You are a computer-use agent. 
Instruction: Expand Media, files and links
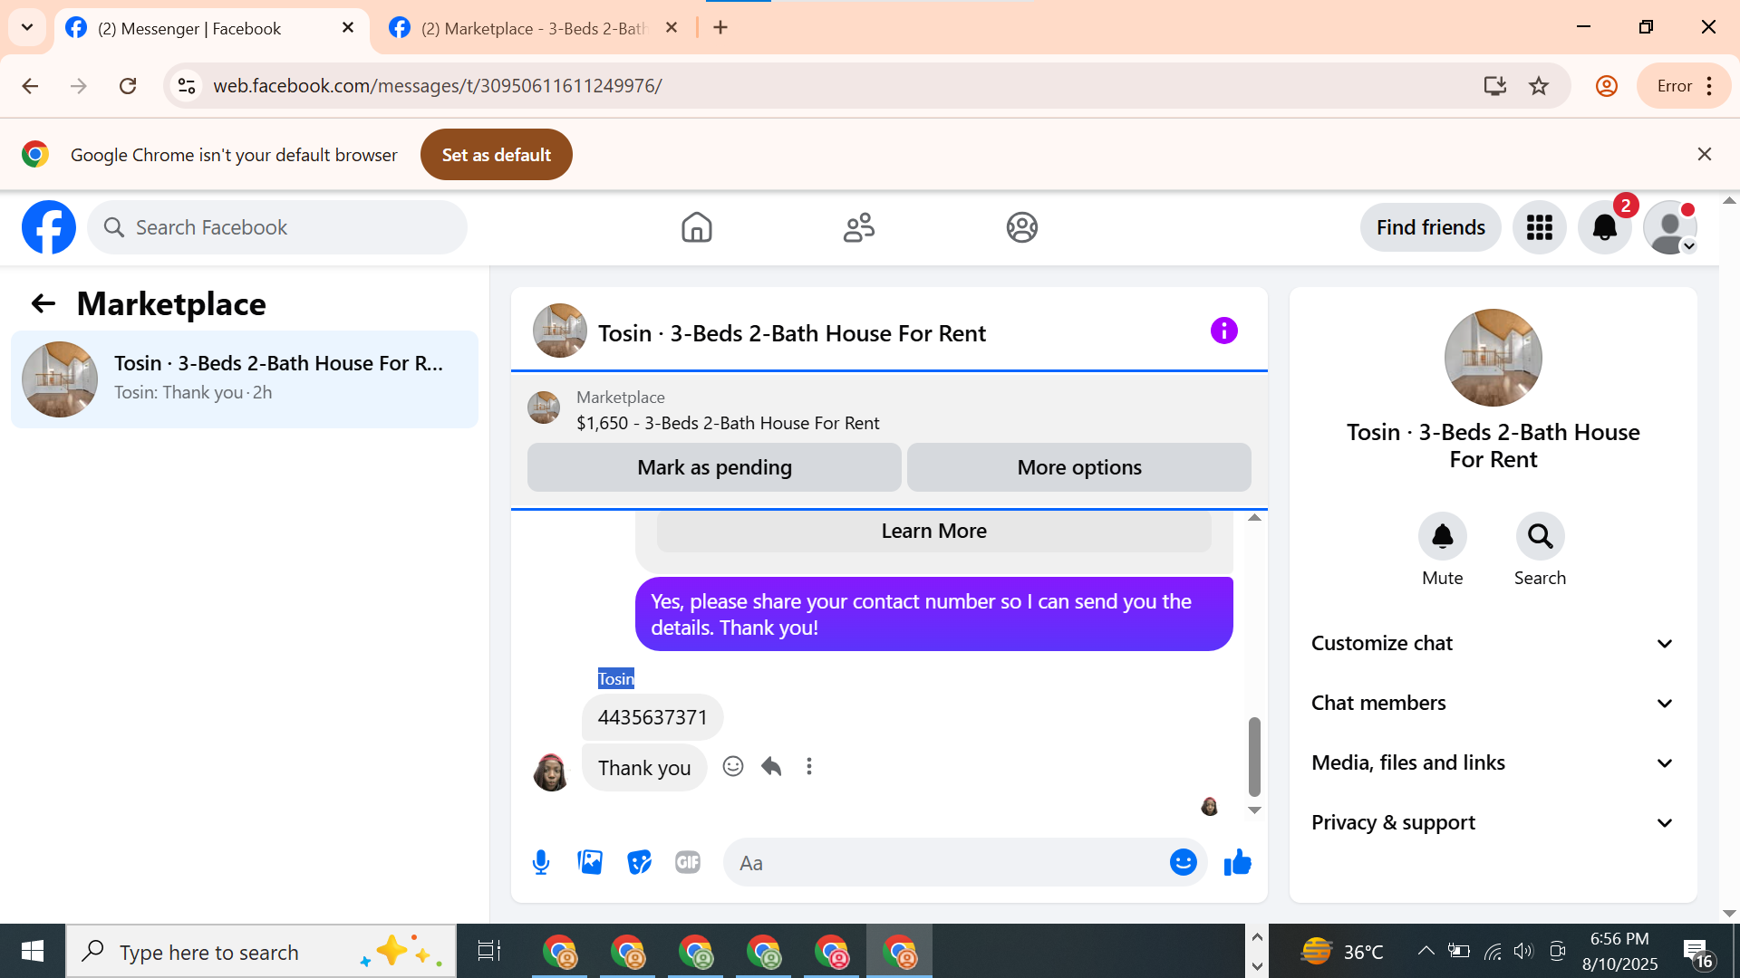pos(1493,762)
